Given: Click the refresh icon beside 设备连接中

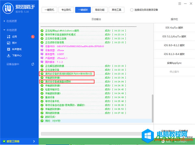Looking at the screenshot, I should coord(33,64).
